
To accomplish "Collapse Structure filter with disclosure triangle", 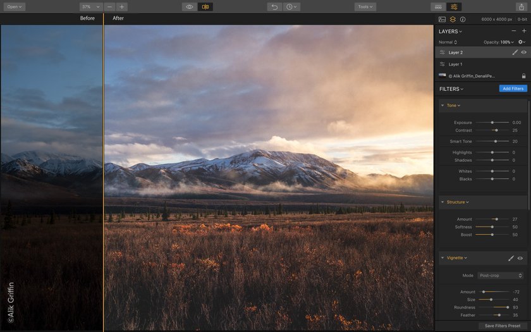I will (x=442, y=202).
